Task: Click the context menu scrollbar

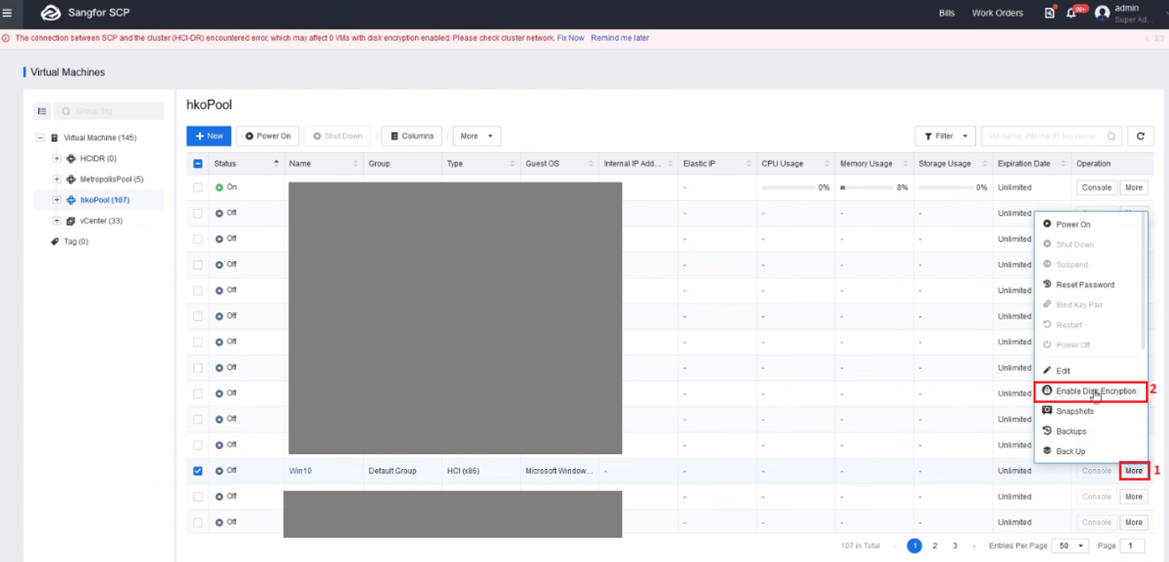Action: 1143,281
